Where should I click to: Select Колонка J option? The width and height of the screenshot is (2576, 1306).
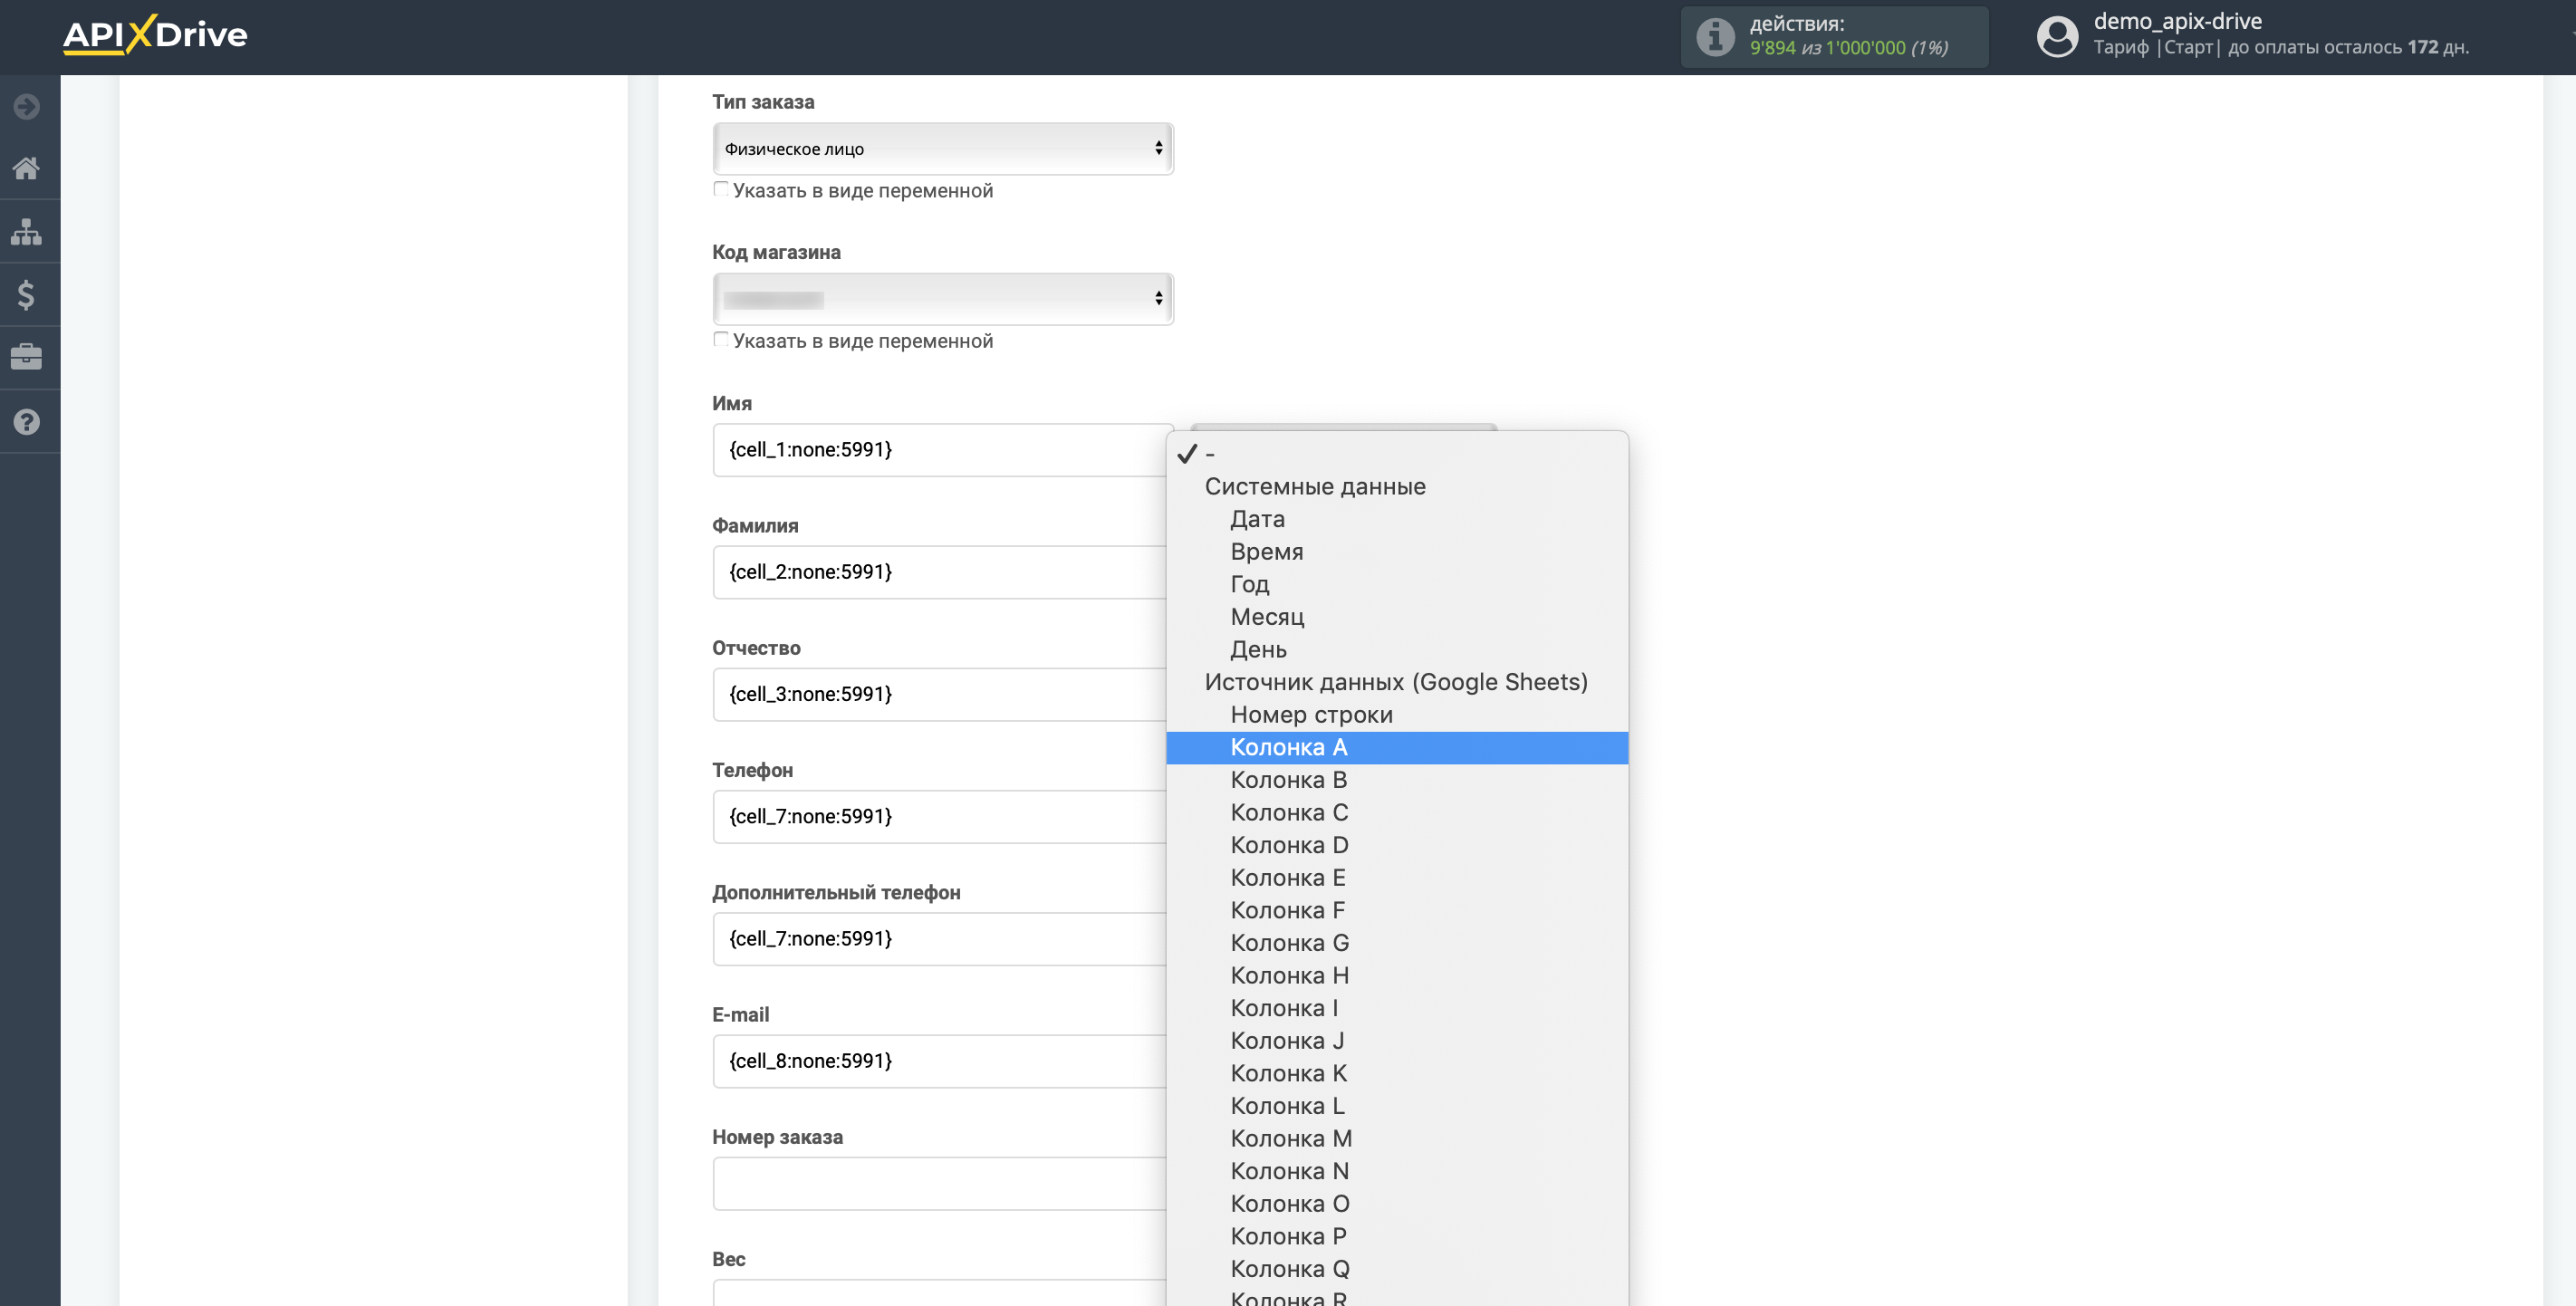click(x=1397, y=1041)
